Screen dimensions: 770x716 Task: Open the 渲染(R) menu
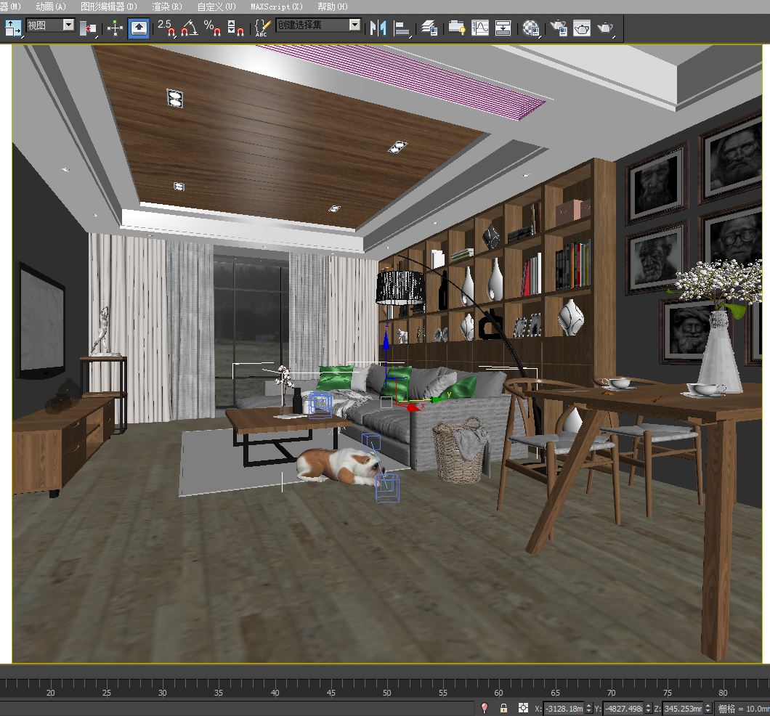pos(167,7)
